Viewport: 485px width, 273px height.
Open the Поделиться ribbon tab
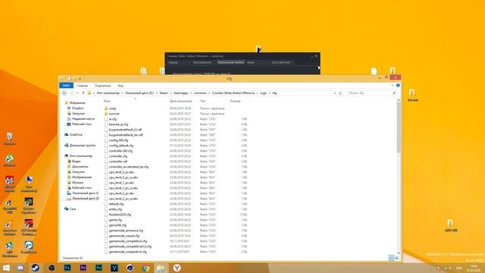103,86
